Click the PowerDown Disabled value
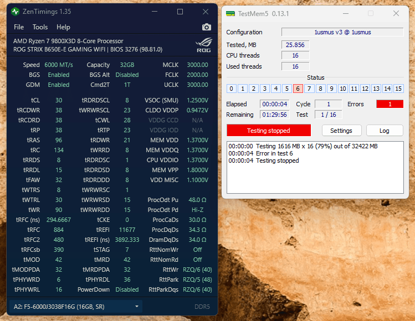Viewport: 415px width, 321px height. [x=127, y=289]
